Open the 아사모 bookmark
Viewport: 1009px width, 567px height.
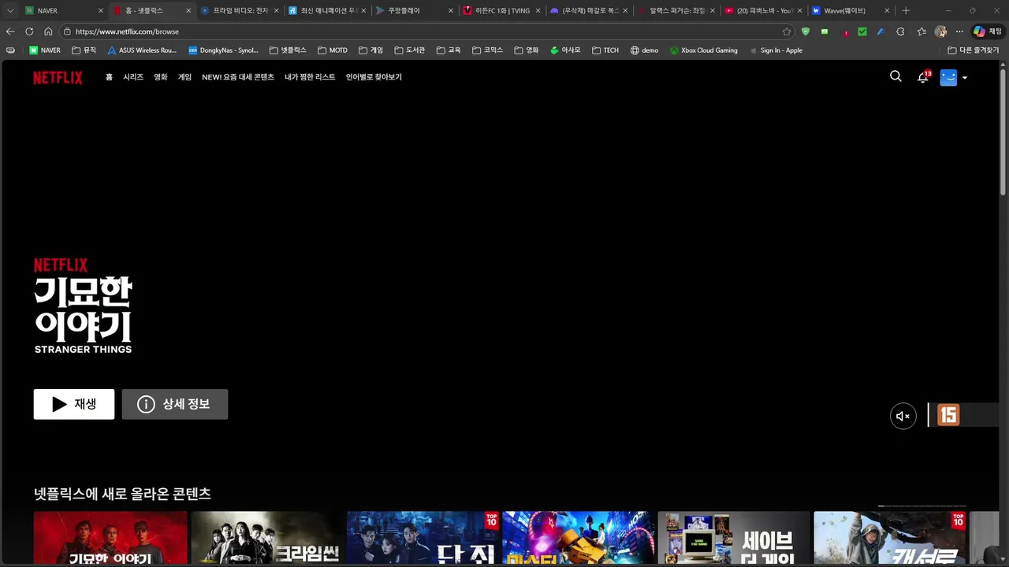coord(565,50)
